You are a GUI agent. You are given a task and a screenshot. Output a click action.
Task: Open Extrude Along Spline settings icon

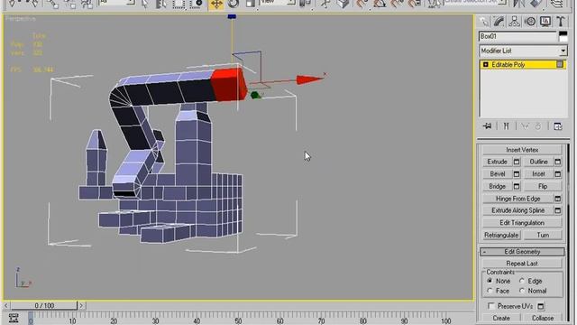click(x=558, y=210)
